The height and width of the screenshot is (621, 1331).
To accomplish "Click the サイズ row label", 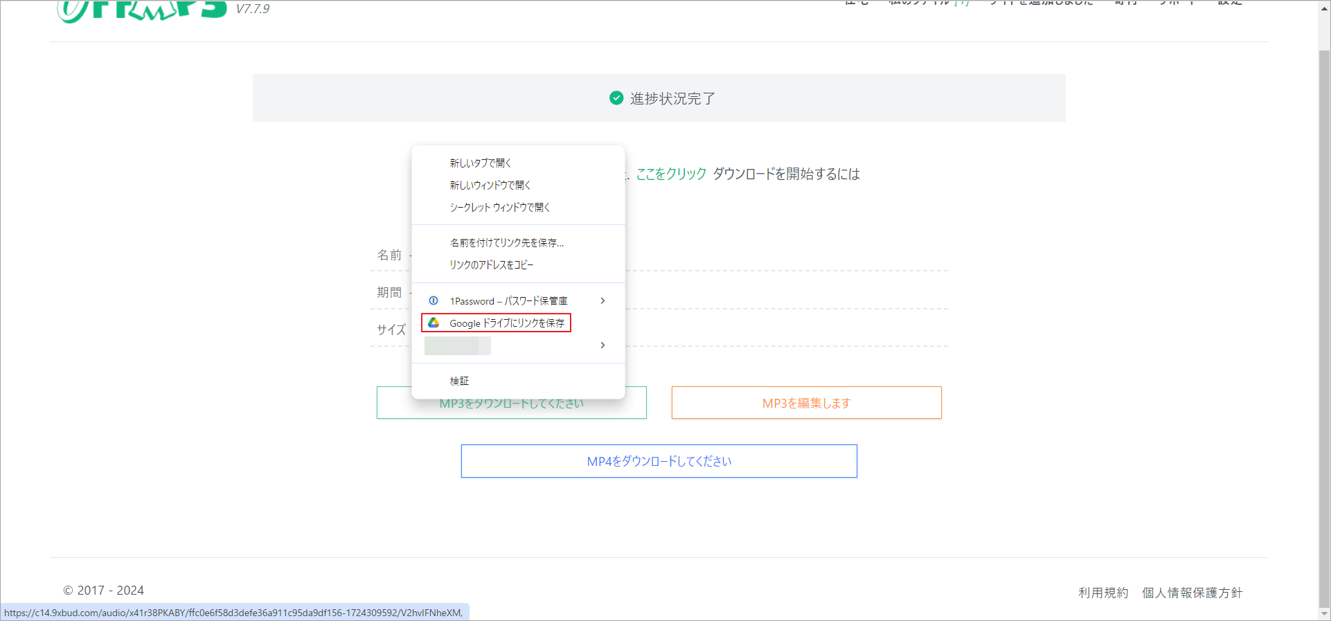I will pyautogui.click(x=391, y=330).
